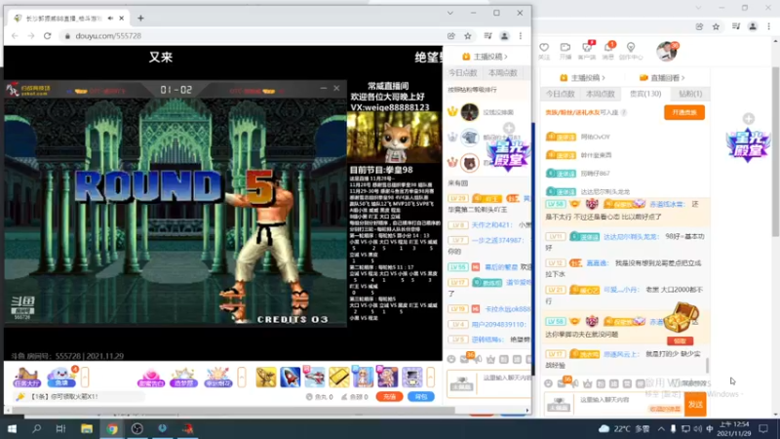Open emoji picker in front window chat toolbar

[x=451, y=359]
